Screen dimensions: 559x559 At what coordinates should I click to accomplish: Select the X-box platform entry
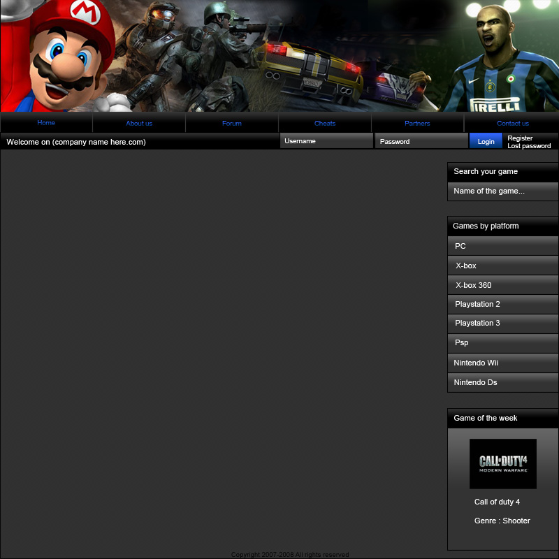502,266
